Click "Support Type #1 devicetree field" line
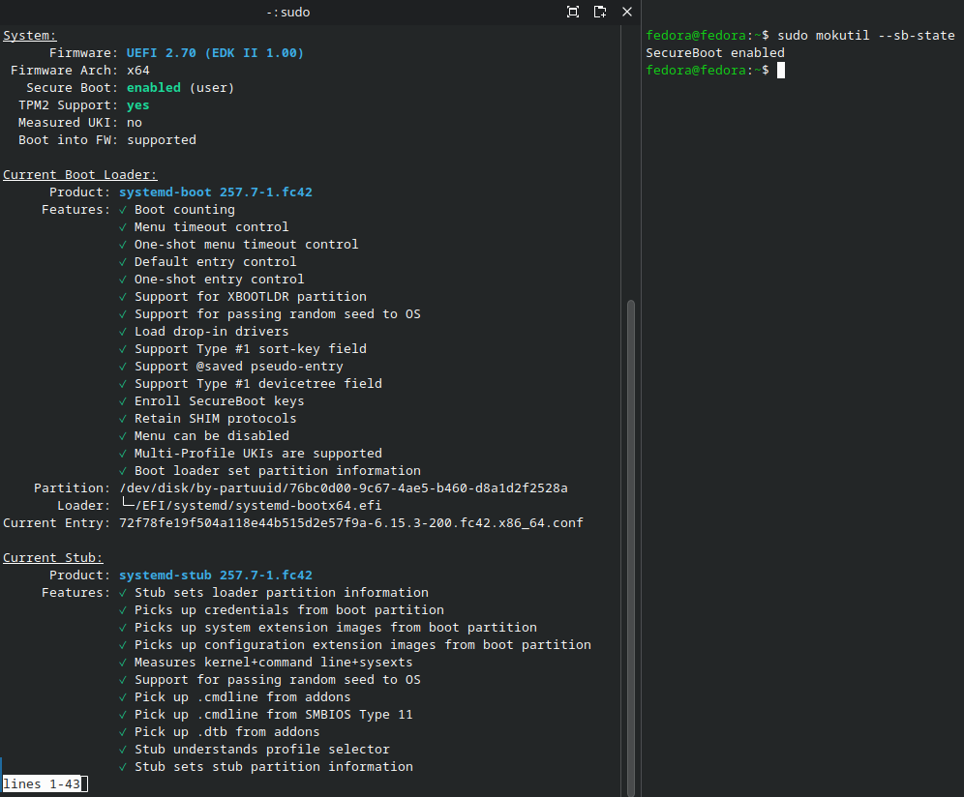This screenshot has height=797, width=964. coord(258,383)
